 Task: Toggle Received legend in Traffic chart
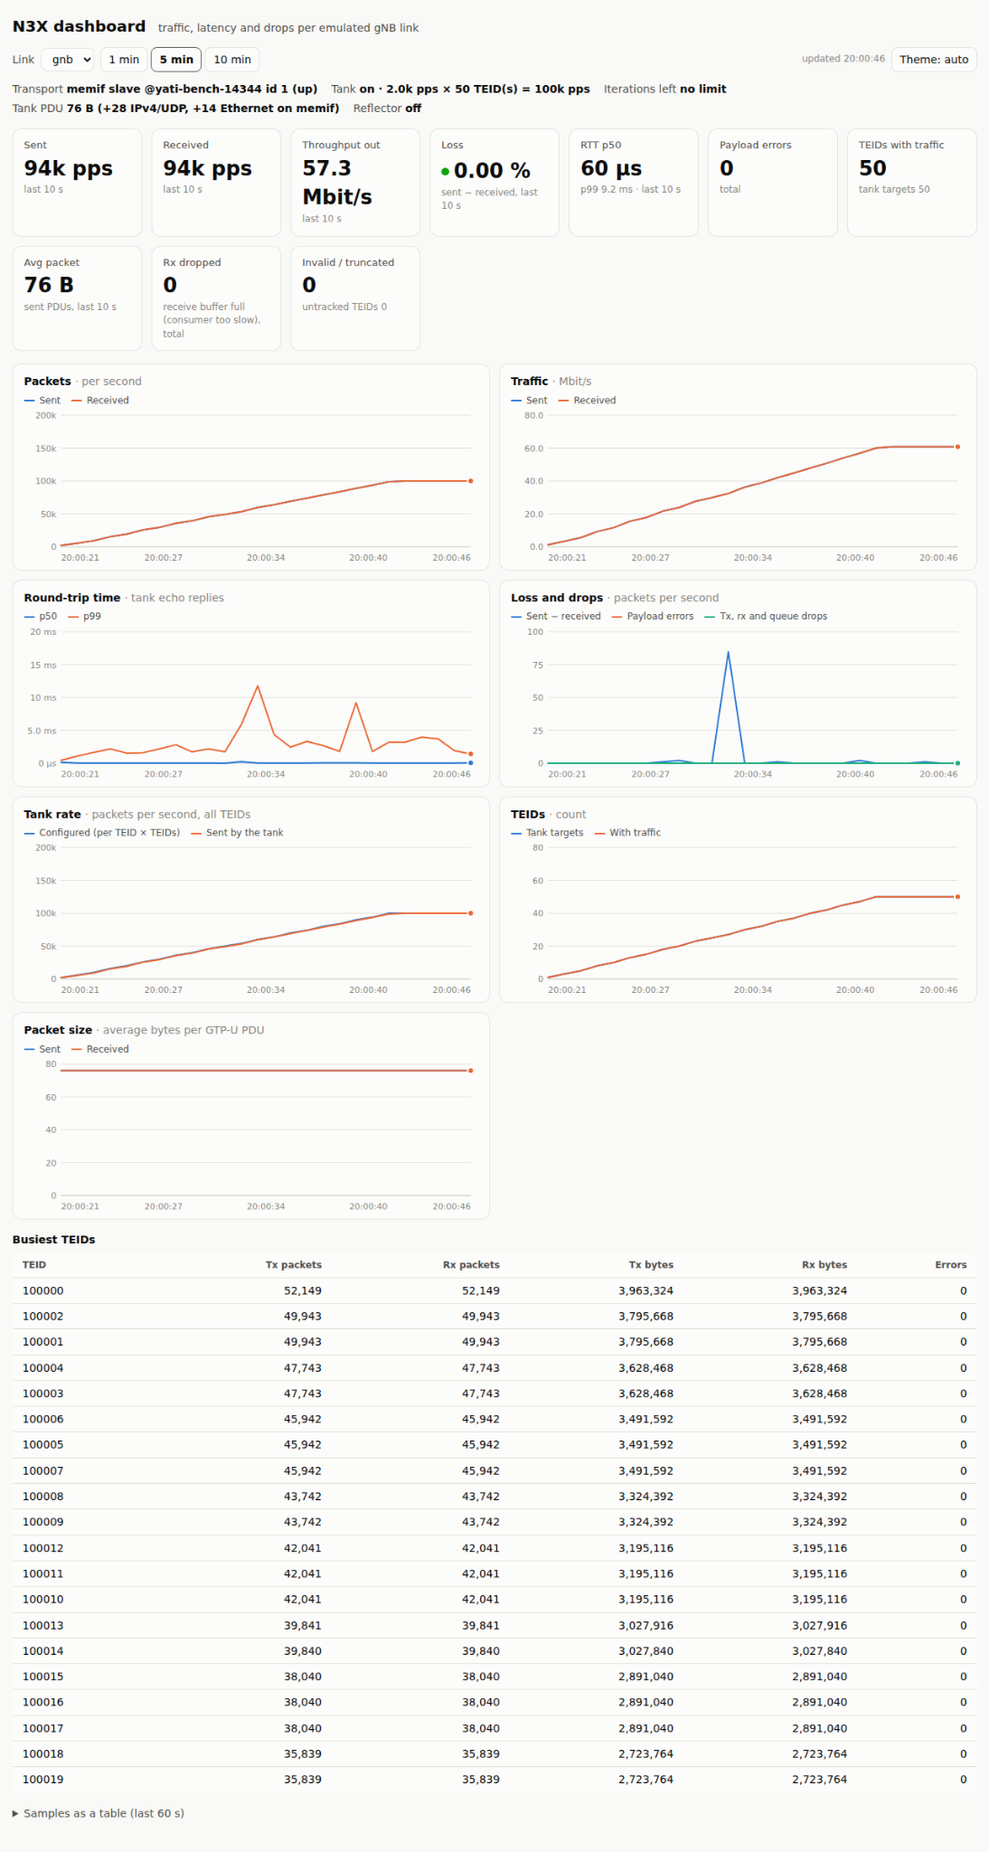tap(588, 401)
